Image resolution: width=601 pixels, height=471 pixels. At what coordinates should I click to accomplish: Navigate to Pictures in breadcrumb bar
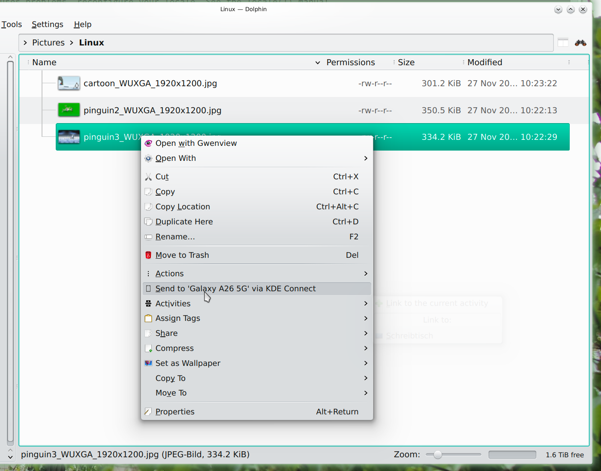[48, 42]
